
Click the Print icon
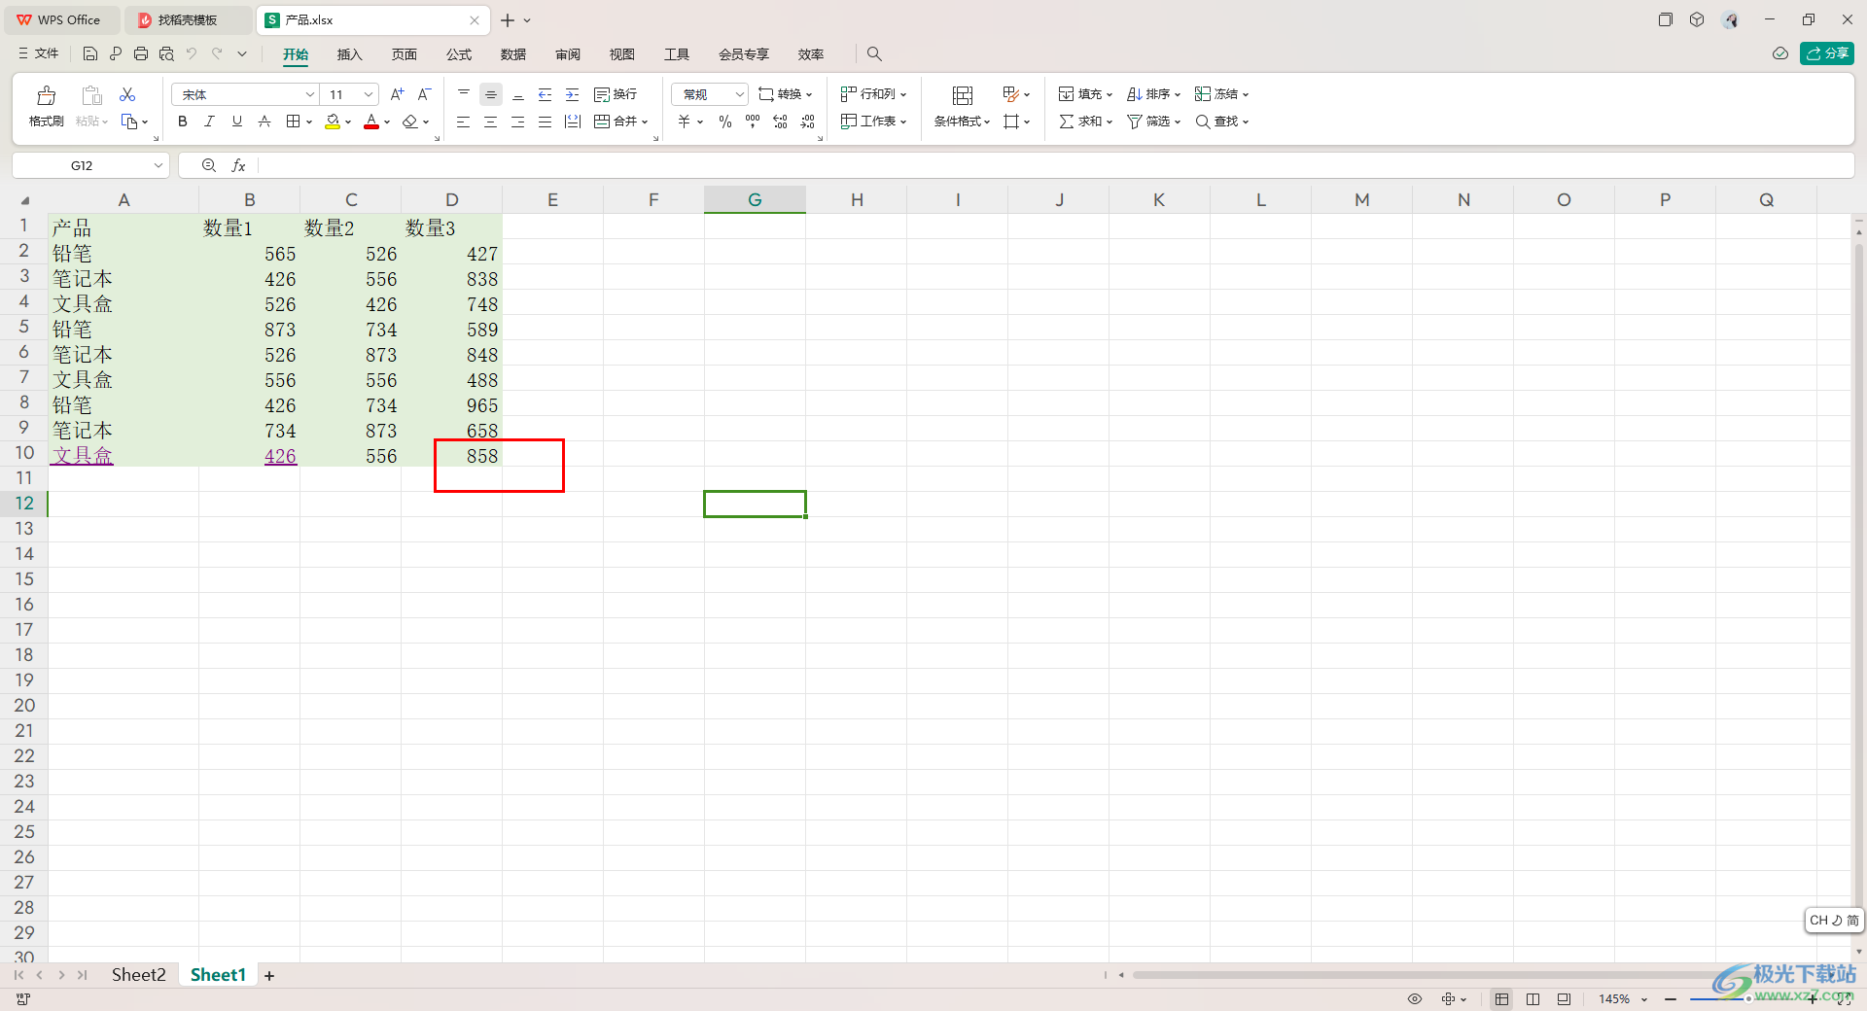141,54
